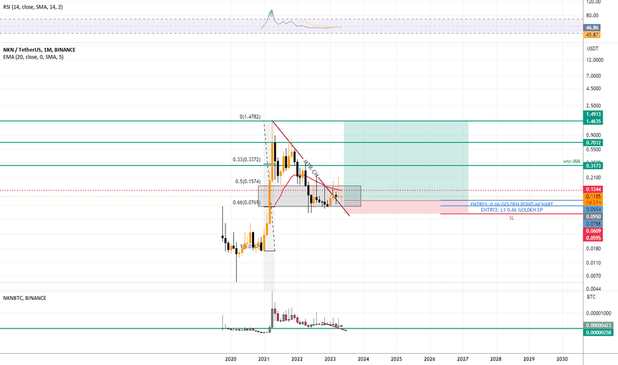Screen dimensions: 618x365
Task: Click the ENTRY2: L1 0.66 GOLDEN EP text
Action: click(512, 210)
